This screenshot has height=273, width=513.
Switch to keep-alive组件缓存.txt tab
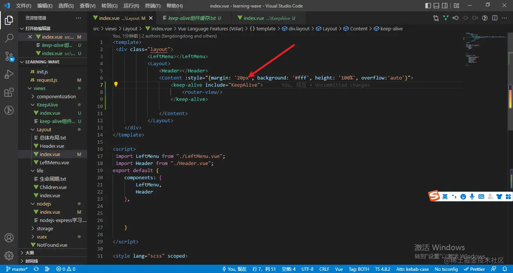point(195,18)
